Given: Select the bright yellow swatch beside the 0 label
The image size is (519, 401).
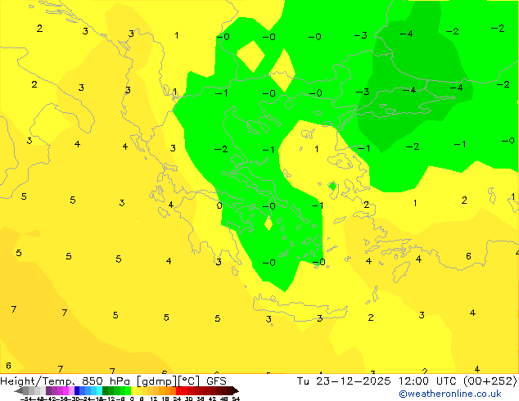Looking at the screenshot, I should point(133,390).
